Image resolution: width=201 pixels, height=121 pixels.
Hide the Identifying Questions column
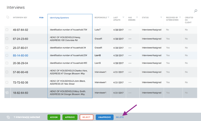(x=41, y=18)
